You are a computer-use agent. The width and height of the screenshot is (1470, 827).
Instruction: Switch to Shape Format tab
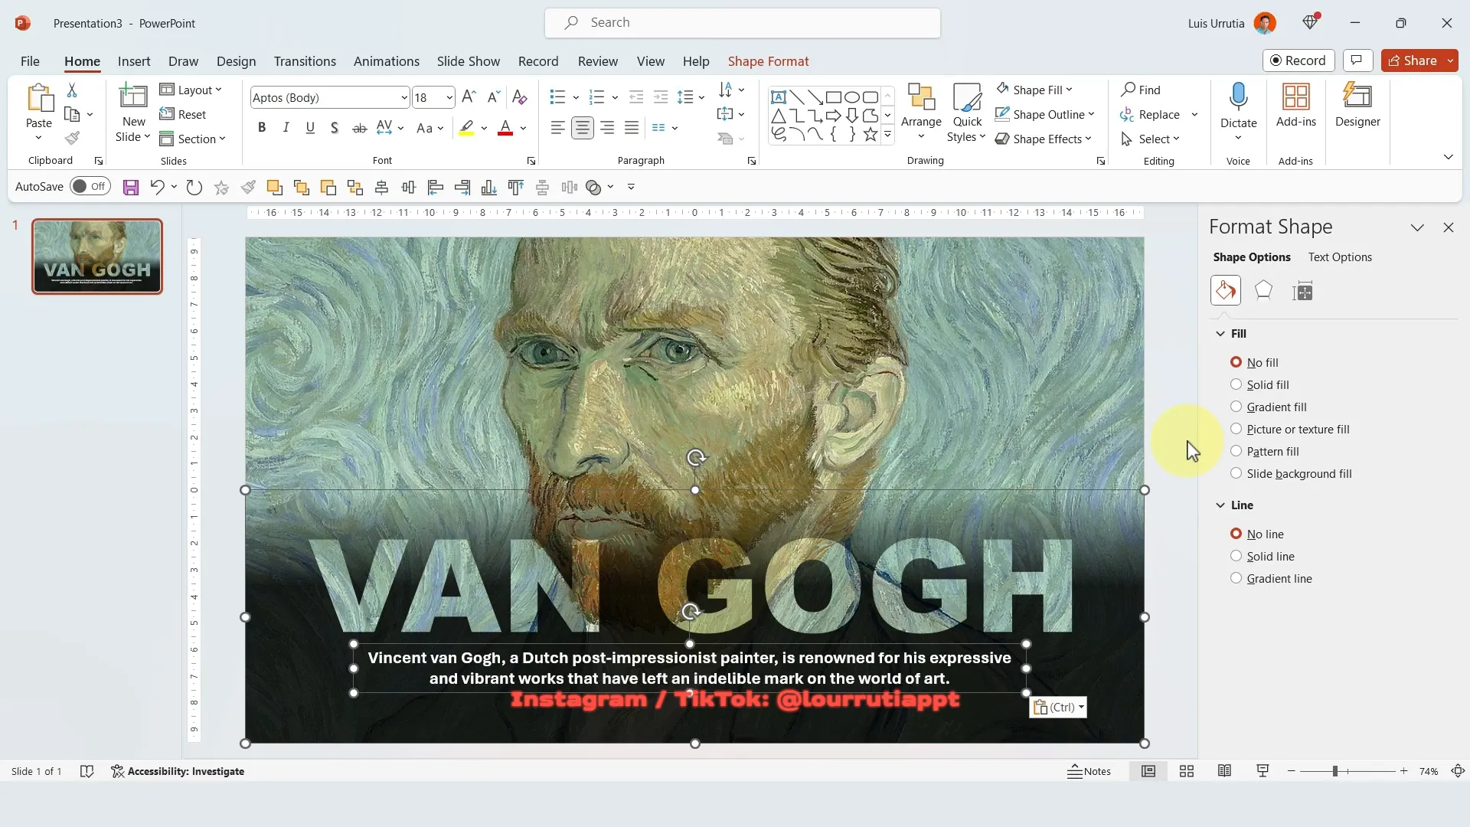(768, 61)
